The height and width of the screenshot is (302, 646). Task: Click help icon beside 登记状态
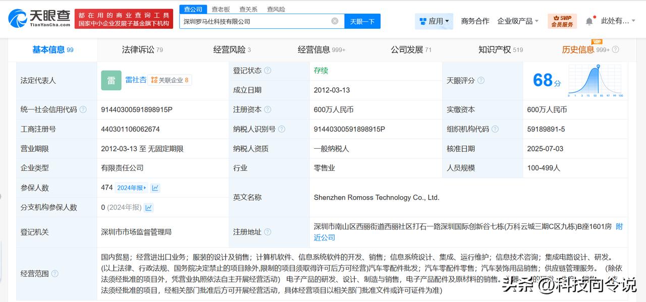[267, 71]
